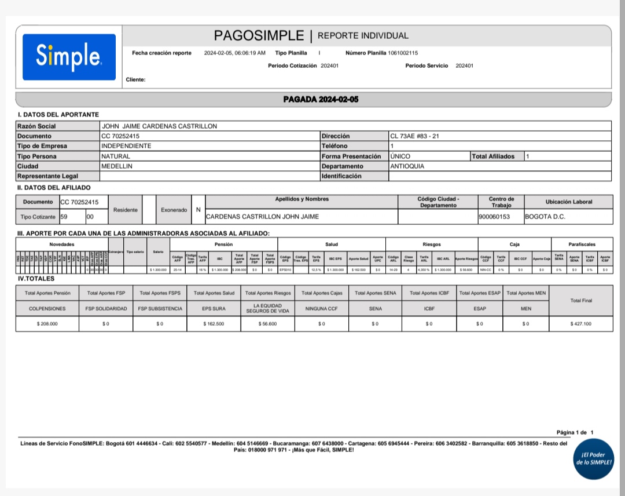Screen dimensions: 625x496
Task: Click the Total Aportes Pensión amount $ 208.000
Action: (x=47, y=324)
